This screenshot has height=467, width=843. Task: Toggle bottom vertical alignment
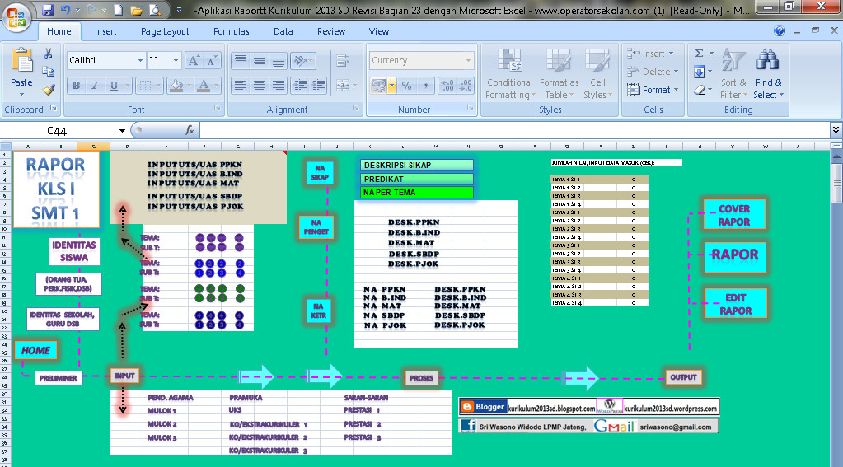click(x=278, y=60)
